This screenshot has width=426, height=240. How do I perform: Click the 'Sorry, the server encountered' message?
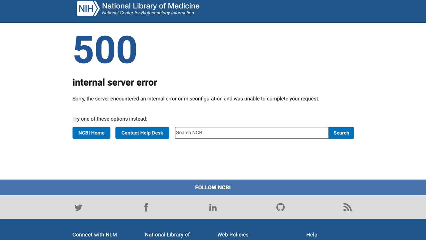pos(196,99)
